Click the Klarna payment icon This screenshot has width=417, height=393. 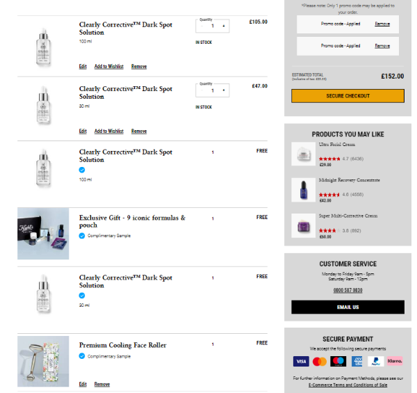(x=395, y=362)
